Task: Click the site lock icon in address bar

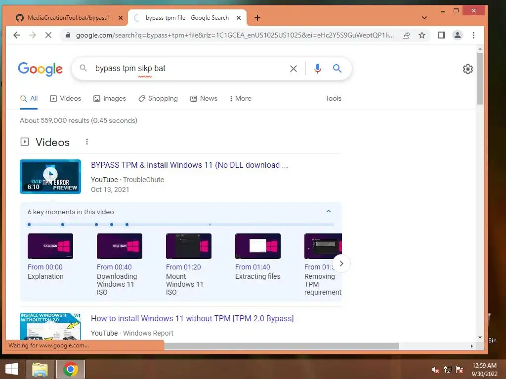Action: pyautogui.click(x=68, y=35)
